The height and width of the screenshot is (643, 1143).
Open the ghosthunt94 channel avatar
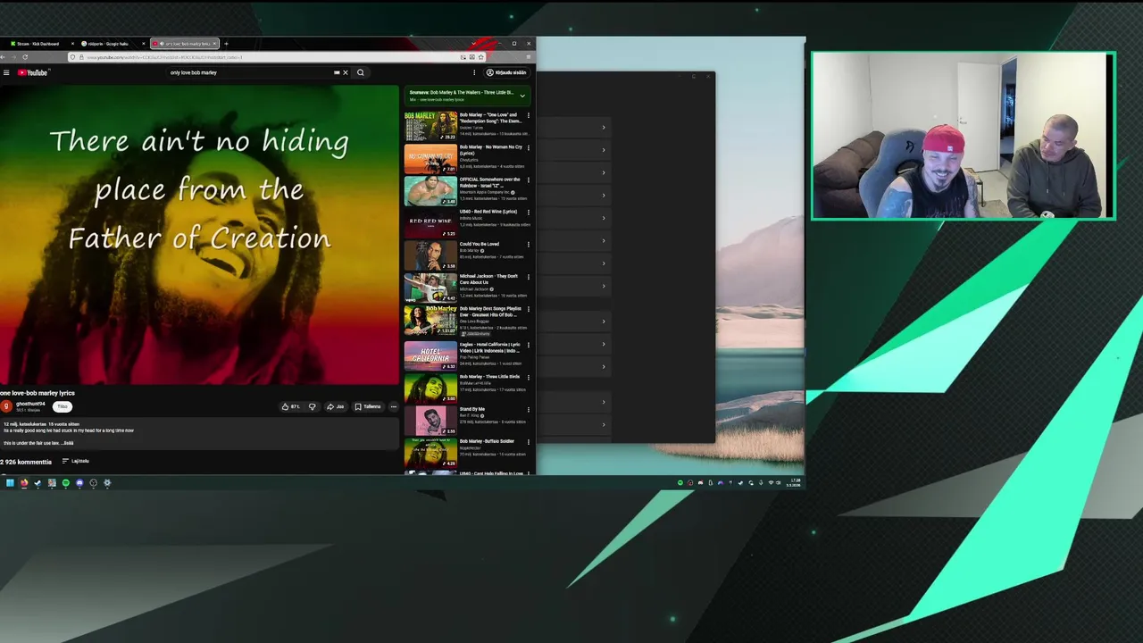click(7, 406)
